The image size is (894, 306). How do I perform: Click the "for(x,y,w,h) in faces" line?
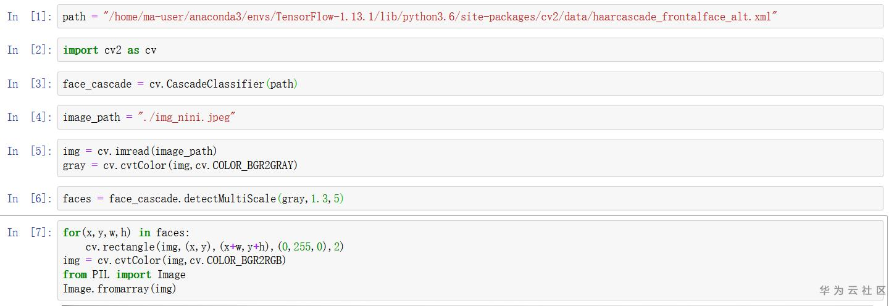(x=127, y=233)
